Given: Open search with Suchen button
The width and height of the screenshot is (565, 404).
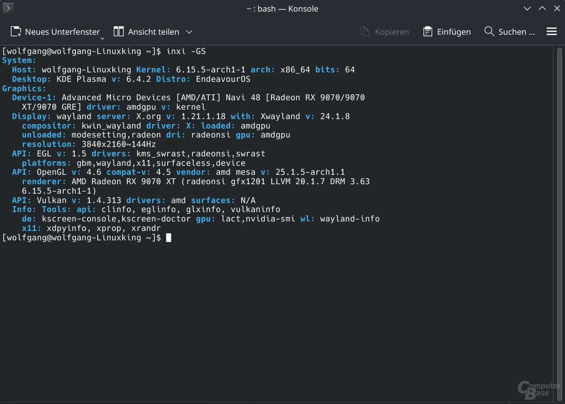Looking at the screenshot, I should click(509, 32).
